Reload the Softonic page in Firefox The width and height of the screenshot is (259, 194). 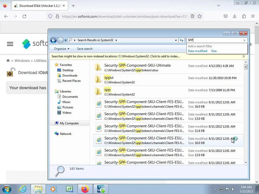(24, 16)
